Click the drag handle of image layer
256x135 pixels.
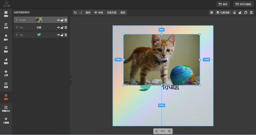17,20
